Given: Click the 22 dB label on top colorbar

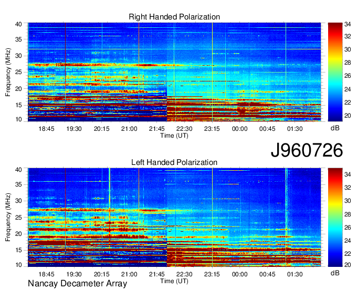Looking at the screenshot, I should (x=348, y=102).
